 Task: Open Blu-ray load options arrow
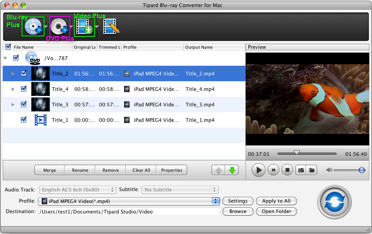pyautogui.click(x=46, y=27)
